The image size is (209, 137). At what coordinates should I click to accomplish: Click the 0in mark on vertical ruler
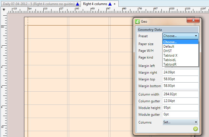(3, 27)
